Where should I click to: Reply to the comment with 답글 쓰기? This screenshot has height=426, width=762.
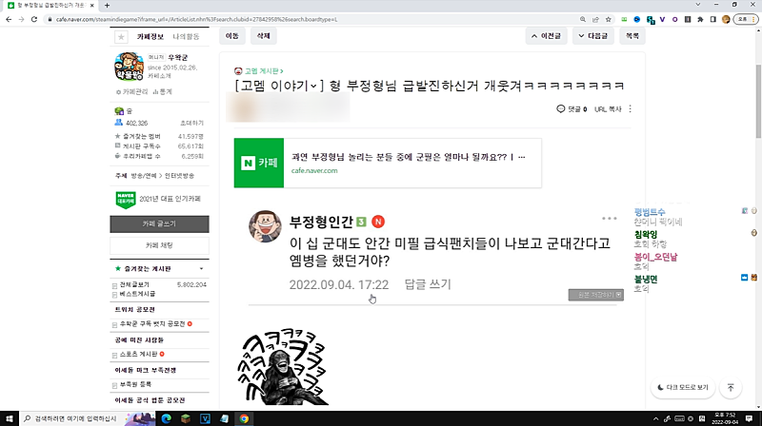[428, 284]
